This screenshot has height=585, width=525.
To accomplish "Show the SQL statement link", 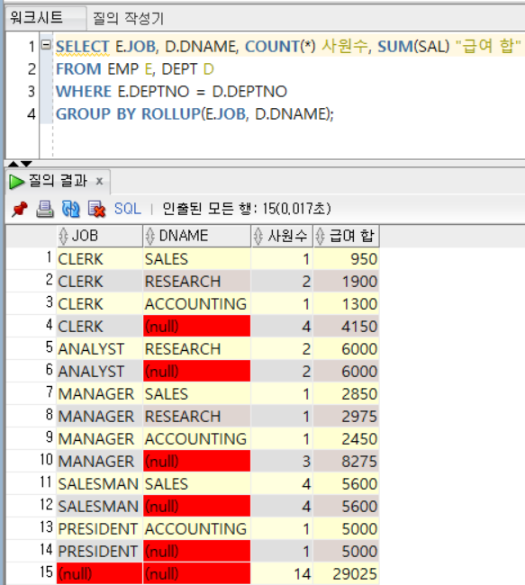I will 128,209.
